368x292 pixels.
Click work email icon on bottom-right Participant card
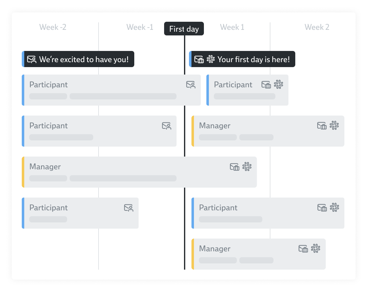coord(322,208)
